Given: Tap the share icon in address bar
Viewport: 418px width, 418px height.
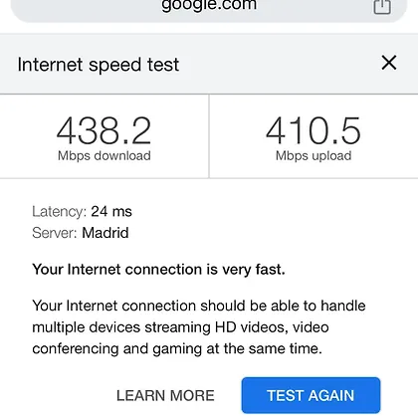Looking at the screenshot, I should (x=382, y=7).
